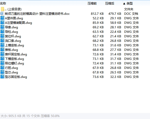This screenshot has width=150, height=119.
Task: Select the .. (上级目录) entry name
Action: [13, 9]
